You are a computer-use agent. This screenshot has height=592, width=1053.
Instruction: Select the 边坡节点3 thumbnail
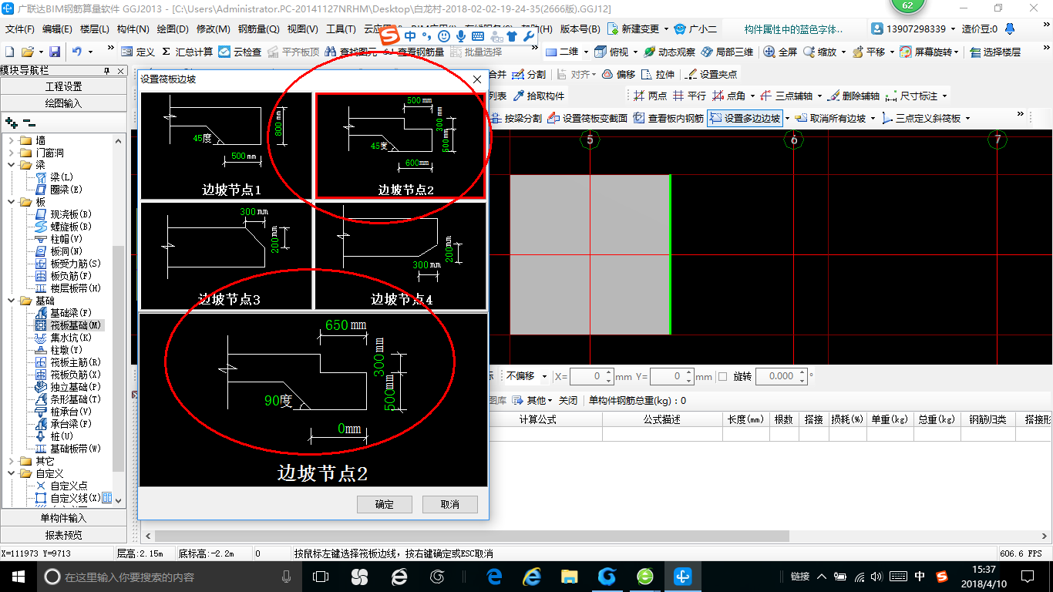[x=226, y=255]
